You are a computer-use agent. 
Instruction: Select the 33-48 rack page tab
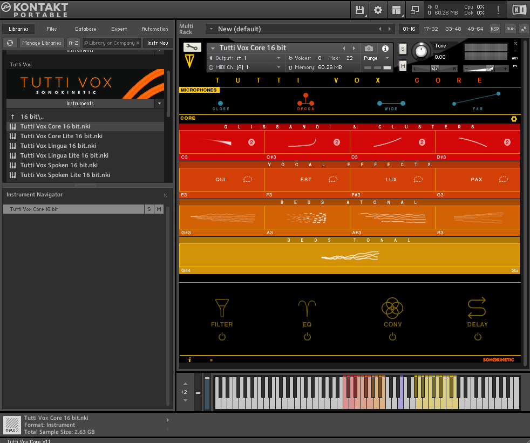point(453,29)
